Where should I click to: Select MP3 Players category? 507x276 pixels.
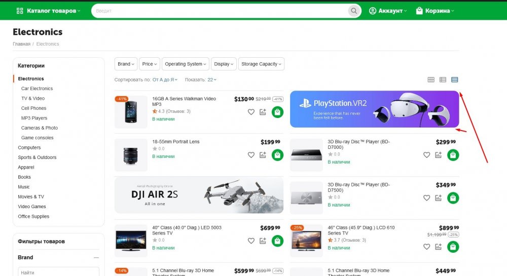tap(34, 118)
